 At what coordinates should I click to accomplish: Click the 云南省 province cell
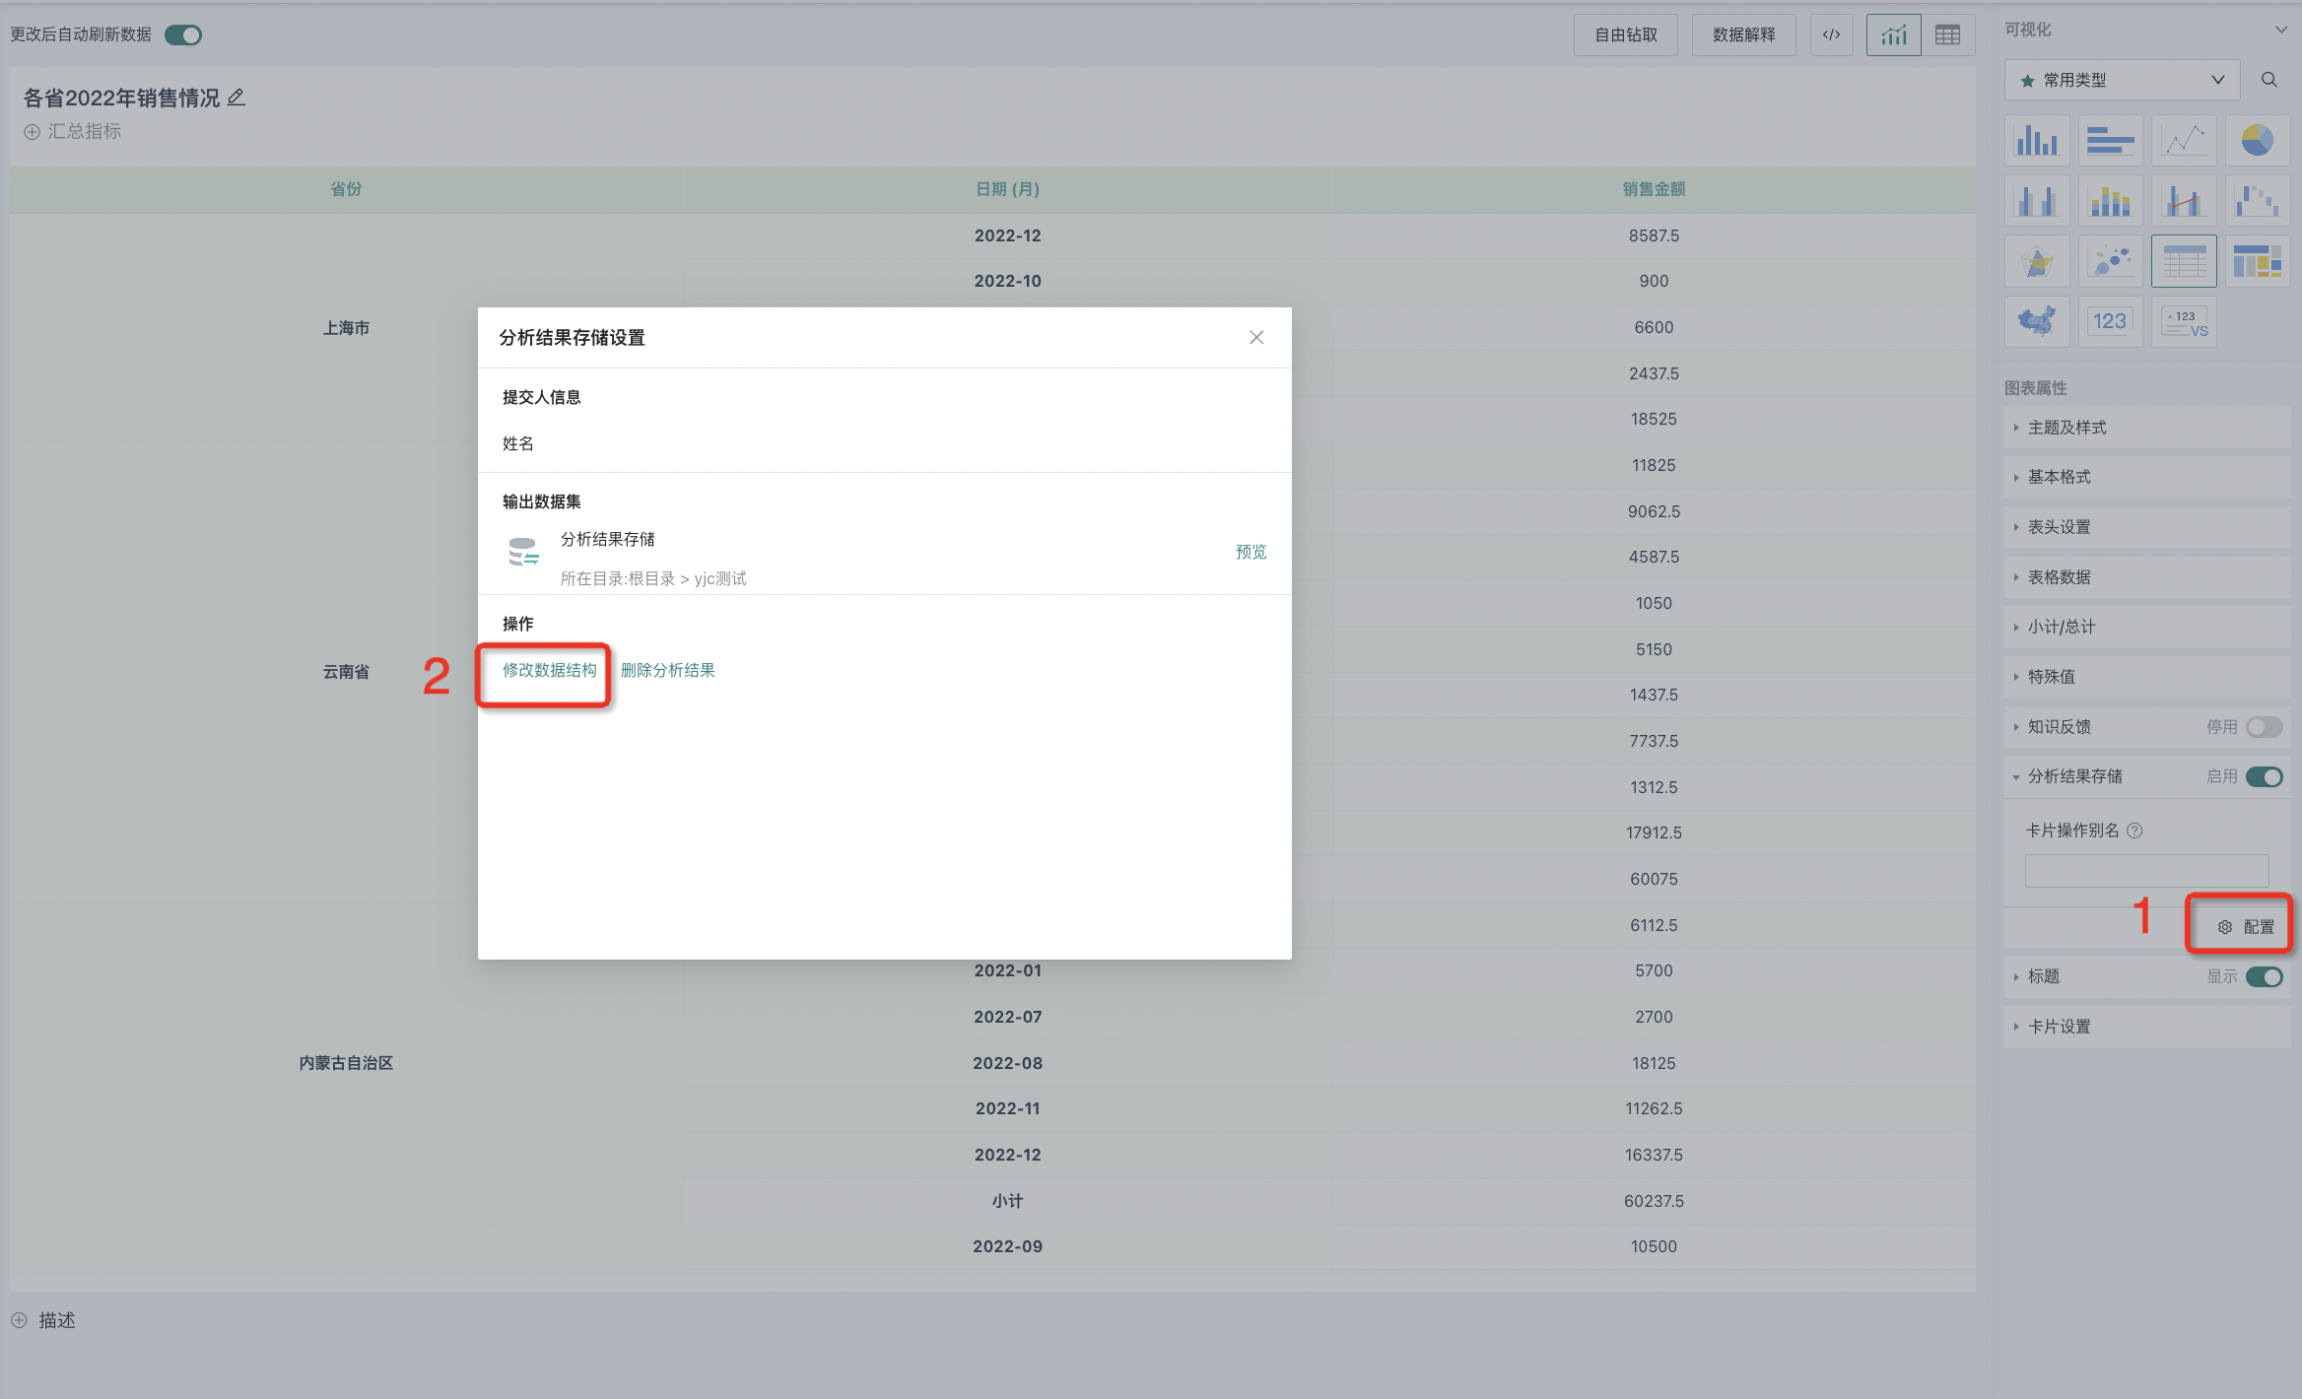tap(346, 672)
